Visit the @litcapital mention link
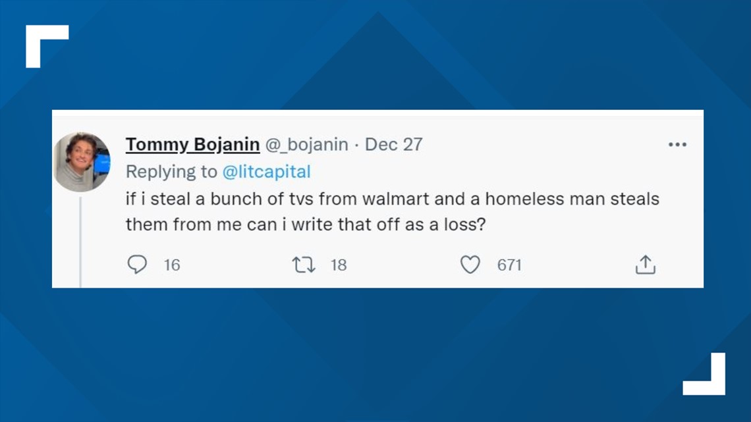Image resolution: width=751 pixels, height=422 pixels. [267, 172]
